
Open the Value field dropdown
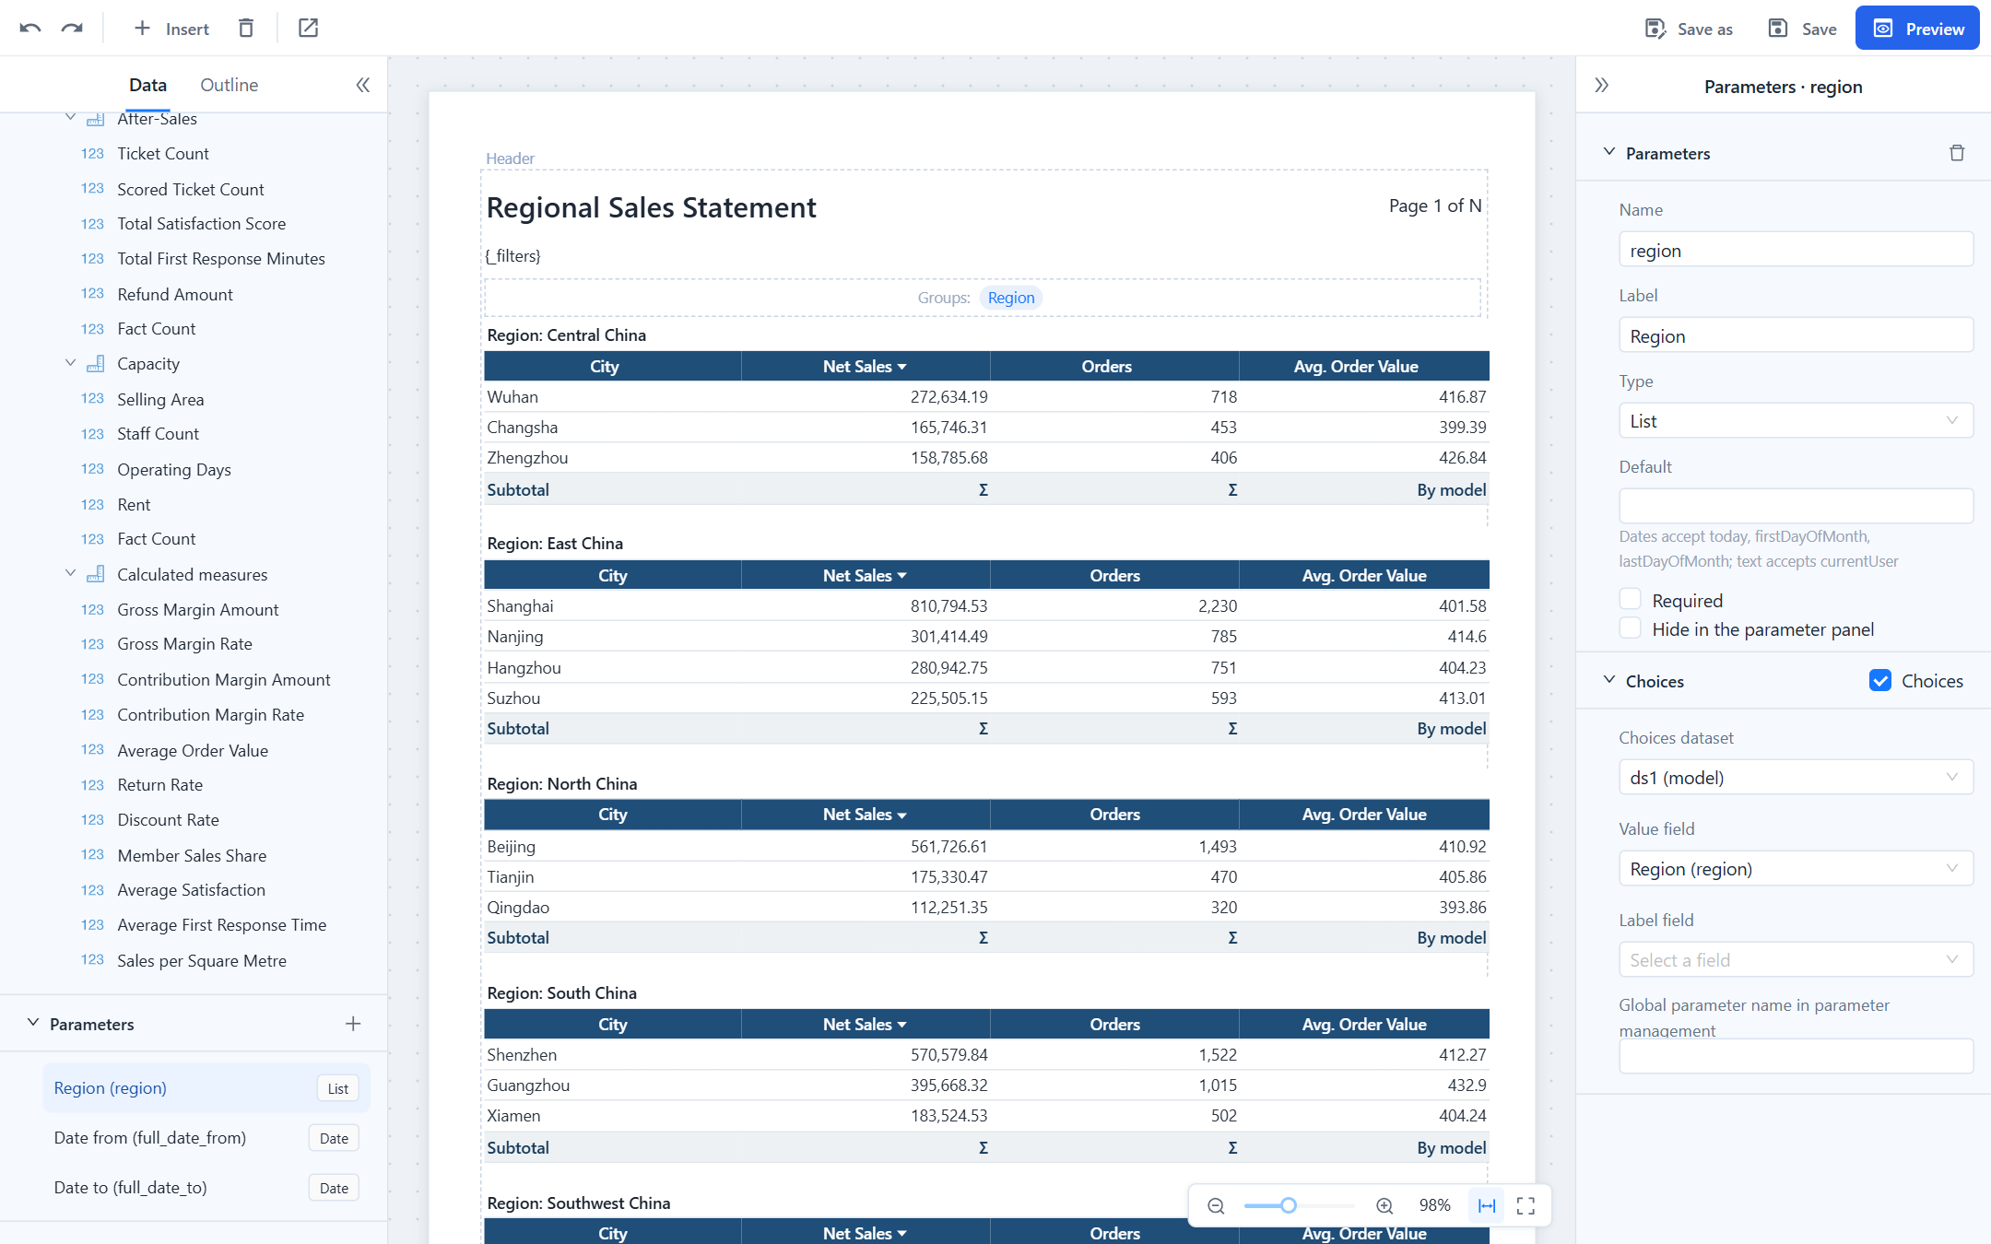(x=1796, y=868)
